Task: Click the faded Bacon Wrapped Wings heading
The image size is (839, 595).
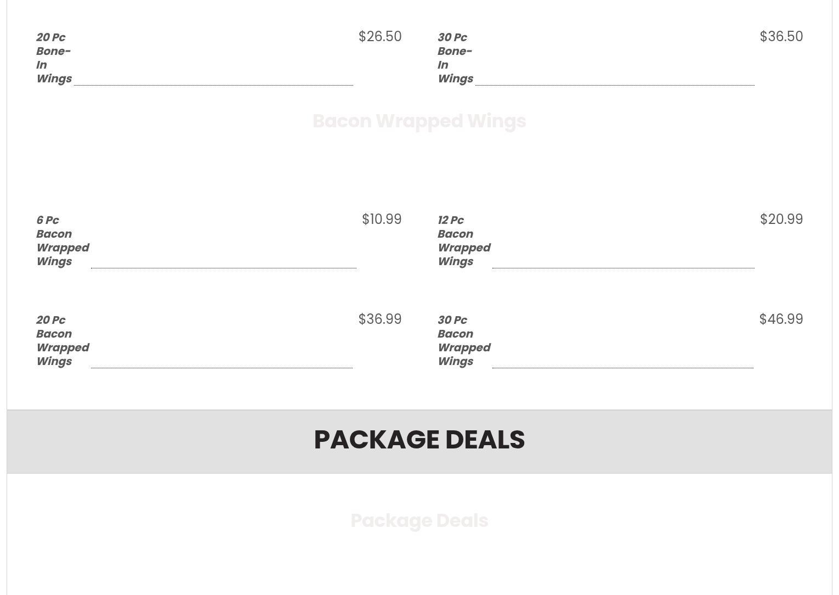Action: [x=419, y=121]
